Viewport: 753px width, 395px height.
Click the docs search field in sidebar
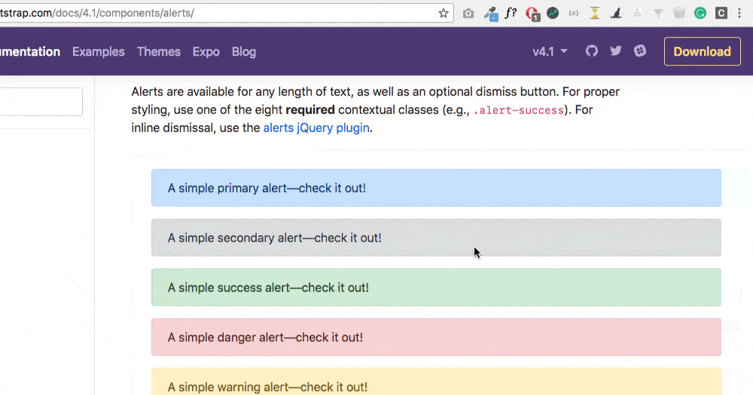coord(41,102)
